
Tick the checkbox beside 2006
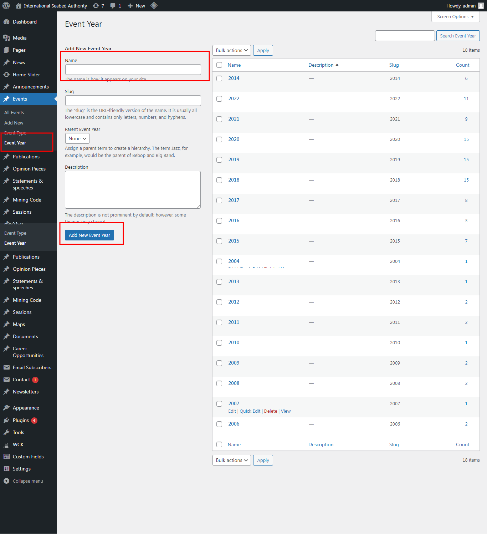coord(219,424)
